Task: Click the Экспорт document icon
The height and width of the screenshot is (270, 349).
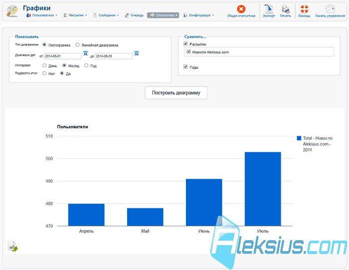Action: (269, 9)
